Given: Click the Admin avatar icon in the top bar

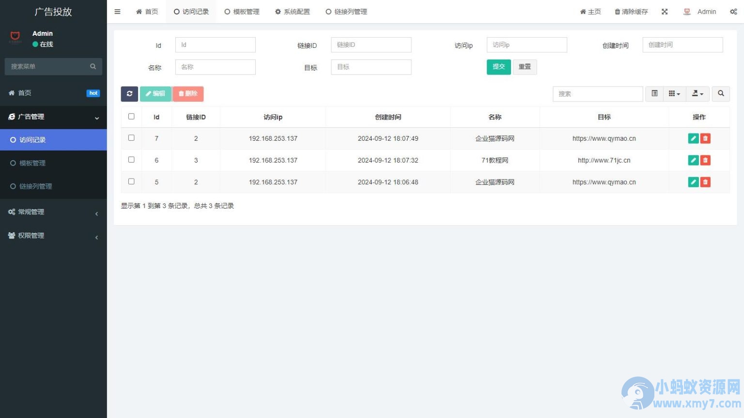Looking at the screenshot, I should (x=687, y=12).
